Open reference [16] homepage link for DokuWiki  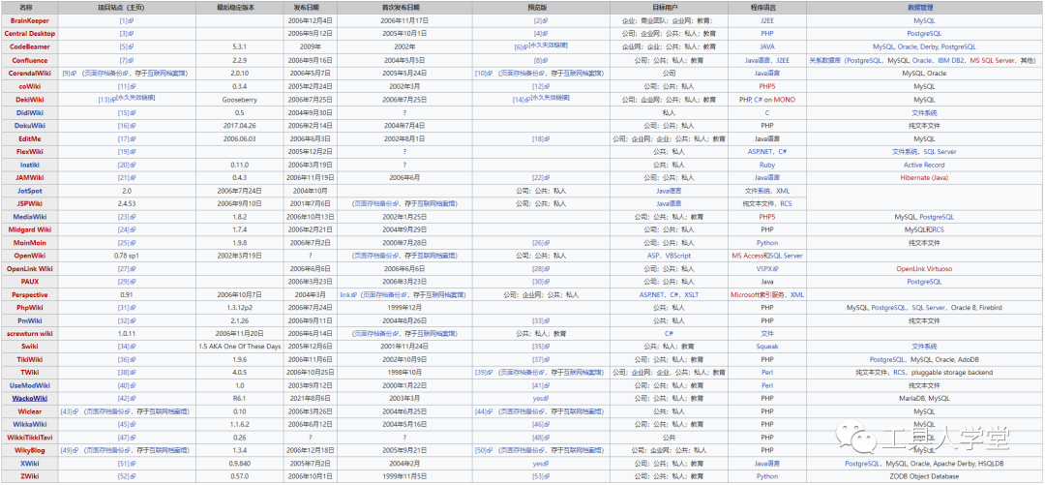click(x=127, y=125)
